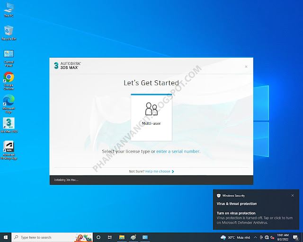Click the 'Initializing 3ds Max...' status text
The image size is (303, 242).
pos(66,180)
